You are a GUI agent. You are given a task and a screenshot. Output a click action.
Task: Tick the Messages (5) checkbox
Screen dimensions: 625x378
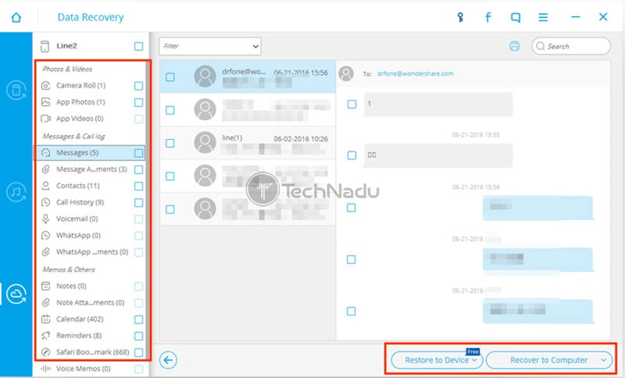pos(139,153)
